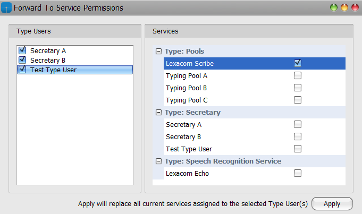The width and height of the screenshot is (362, 214).
Task: Collapse the Speech Recognition Service group
Action: (x=158, y=161)
